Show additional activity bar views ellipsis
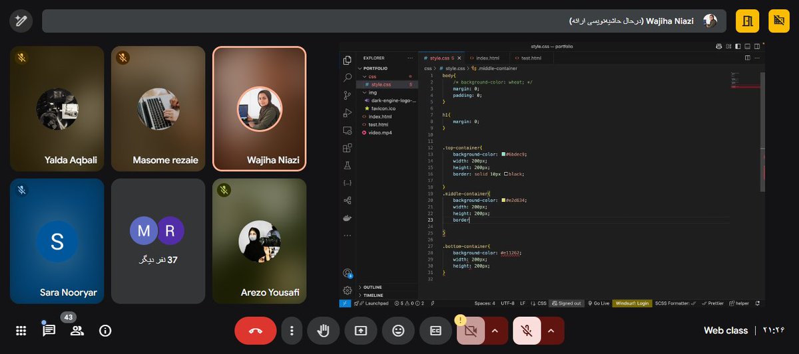The width and height of the screenshot is (799, 354). point(347,235)
